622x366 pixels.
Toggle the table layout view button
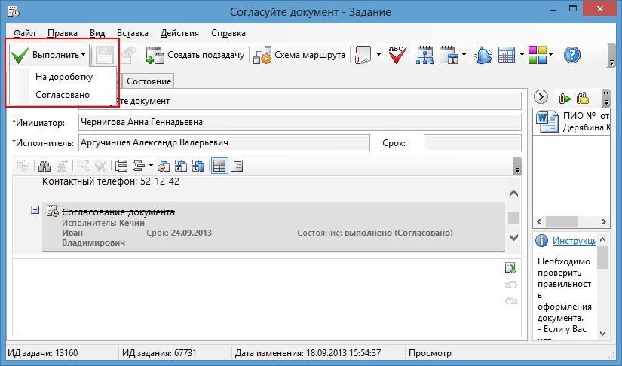click(x=219, y=166)
